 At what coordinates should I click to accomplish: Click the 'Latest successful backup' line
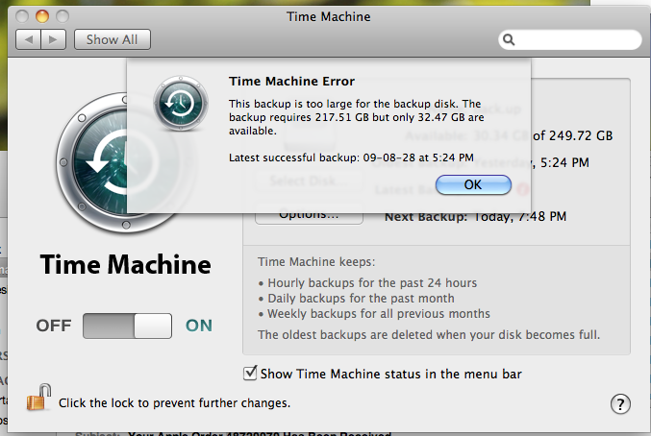(x=351, y=157)
